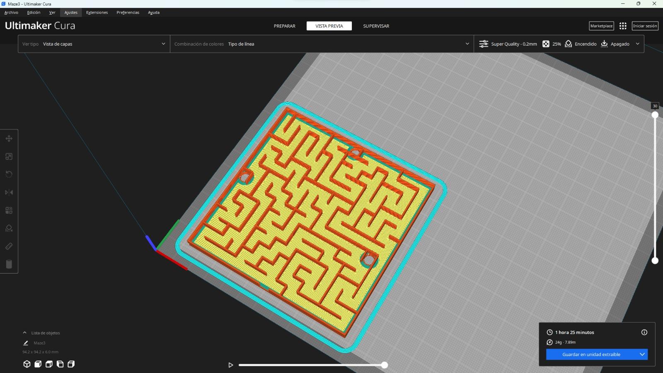663x373 pixels.
Task: Click Guardar en unidad extraíble
Action: pos(591,354)
